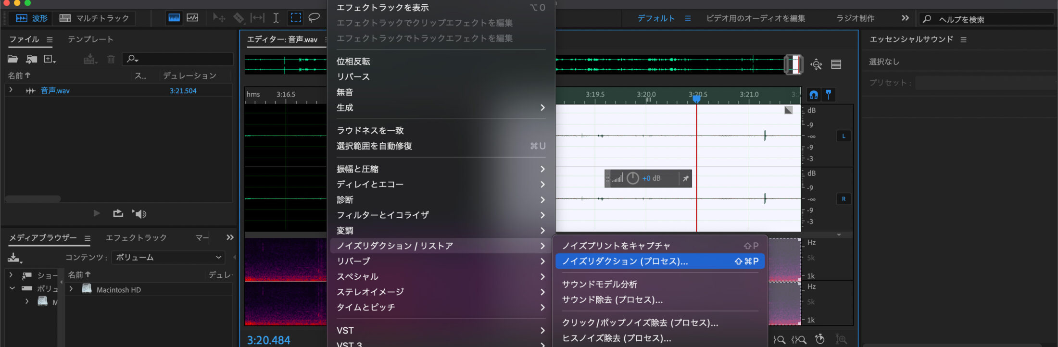
Task: Click the import file icon in ファイル panel
Action: [32, 59]
